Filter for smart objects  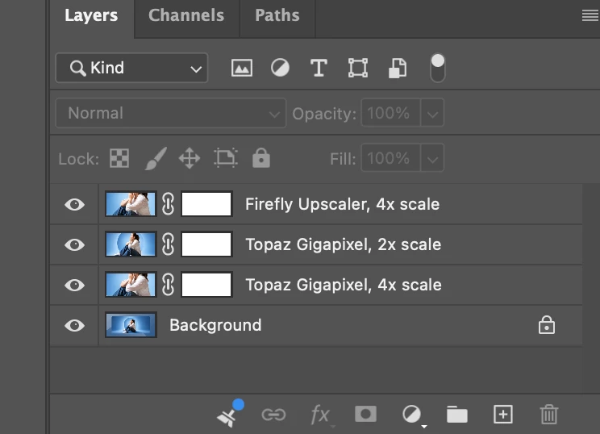[398, 68]
